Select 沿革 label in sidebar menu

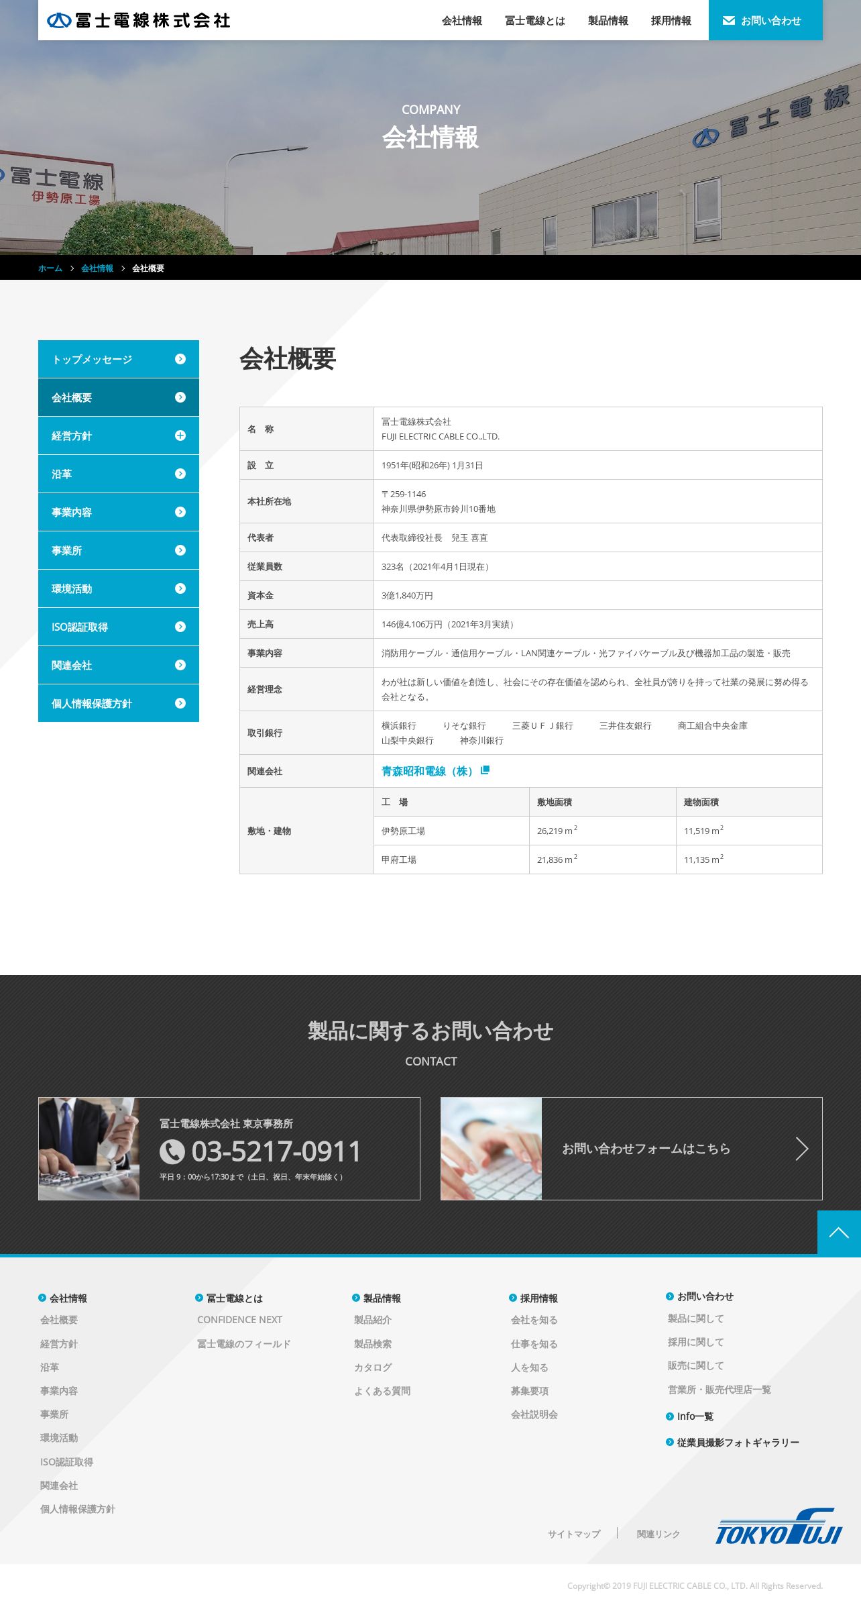pyautogui.click(x=62, y=474)
